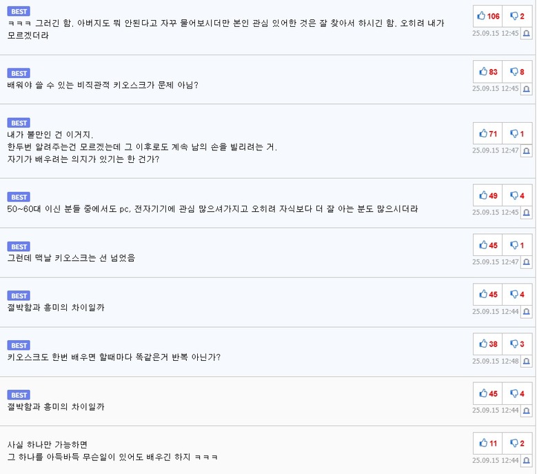Dislike the 내가 불만인 건 comment with 1 downvote
537x474 pixels.
[517, 134]
